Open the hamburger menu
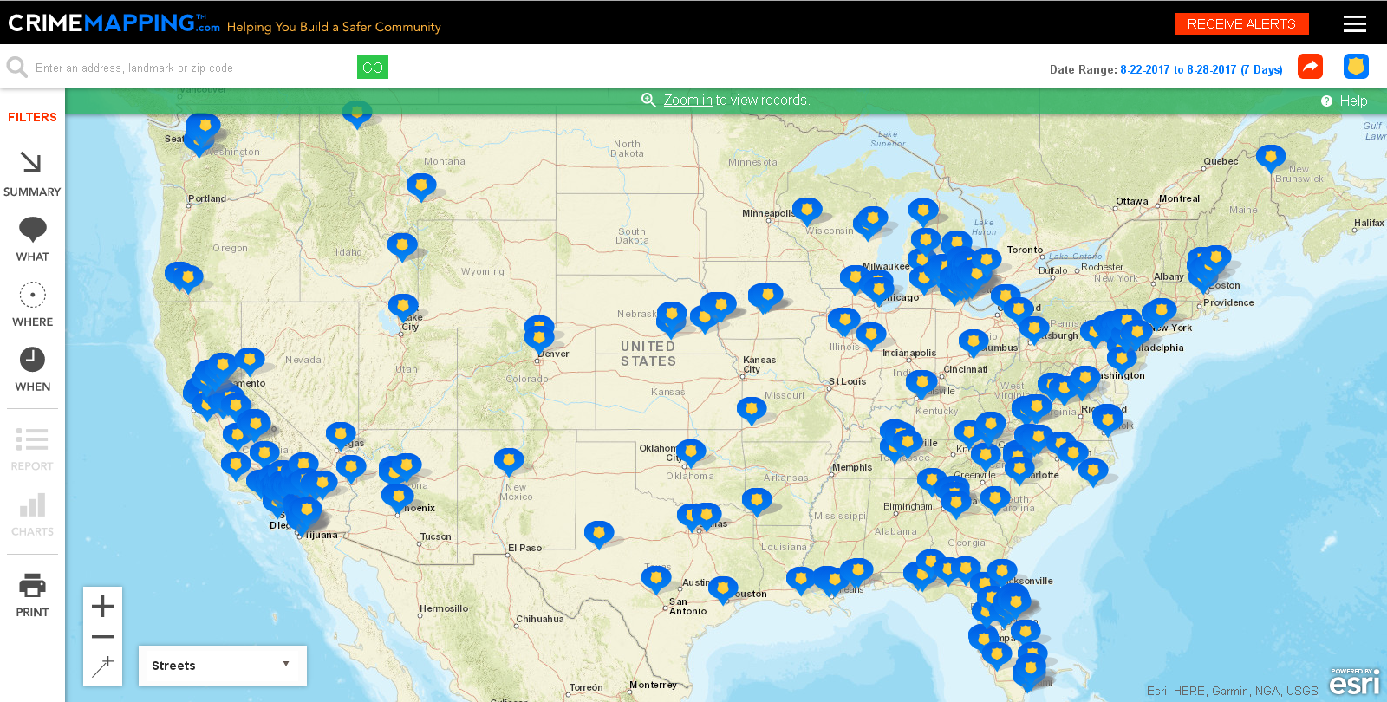 click(1355, 24)
